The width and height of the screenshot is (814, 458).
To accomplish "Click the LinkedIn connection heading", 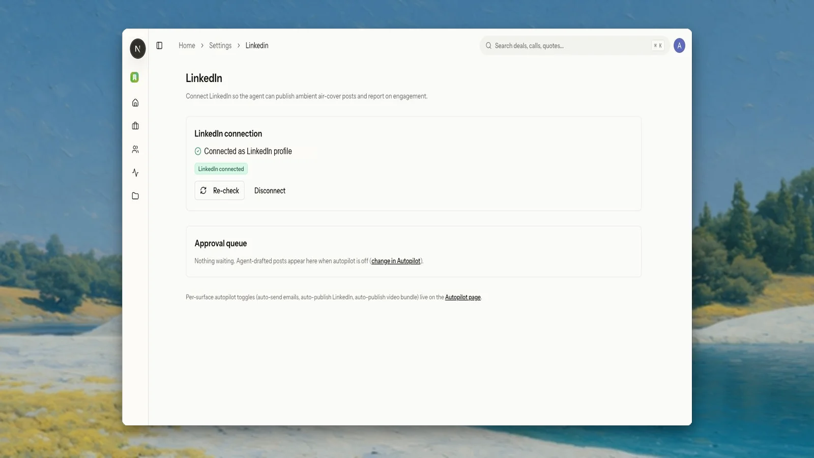I will click(x=228, y=133).
